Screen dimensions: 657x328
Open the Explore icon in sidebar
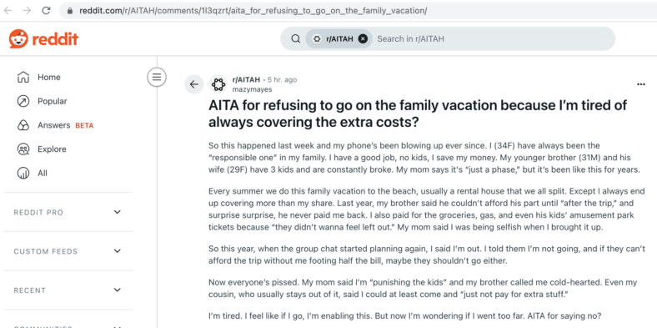(x=23, y=149)
